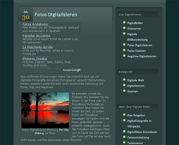Click the JUL 30 date badge
Viewport: 179px width, 145px height.
(x=26, y=14)
